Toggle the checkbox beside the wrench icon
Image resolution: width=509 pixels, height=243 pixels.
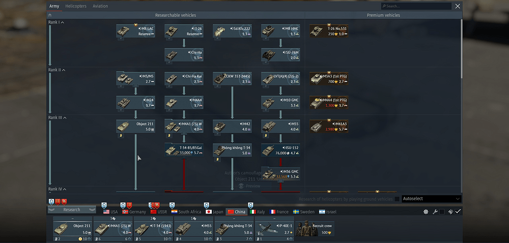(442, 211)
